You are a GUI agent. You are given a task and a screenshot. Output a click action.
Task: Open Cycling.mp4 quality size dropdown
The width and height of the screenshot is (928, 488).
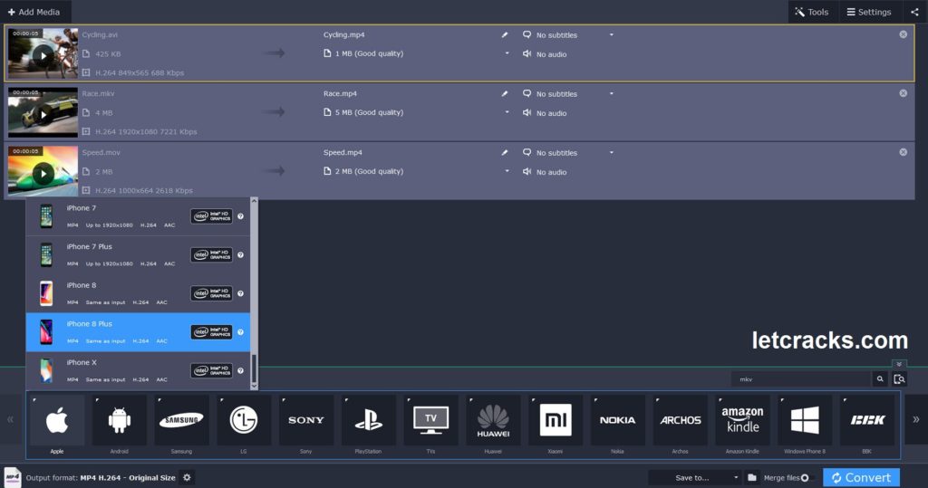coord(507,53)
